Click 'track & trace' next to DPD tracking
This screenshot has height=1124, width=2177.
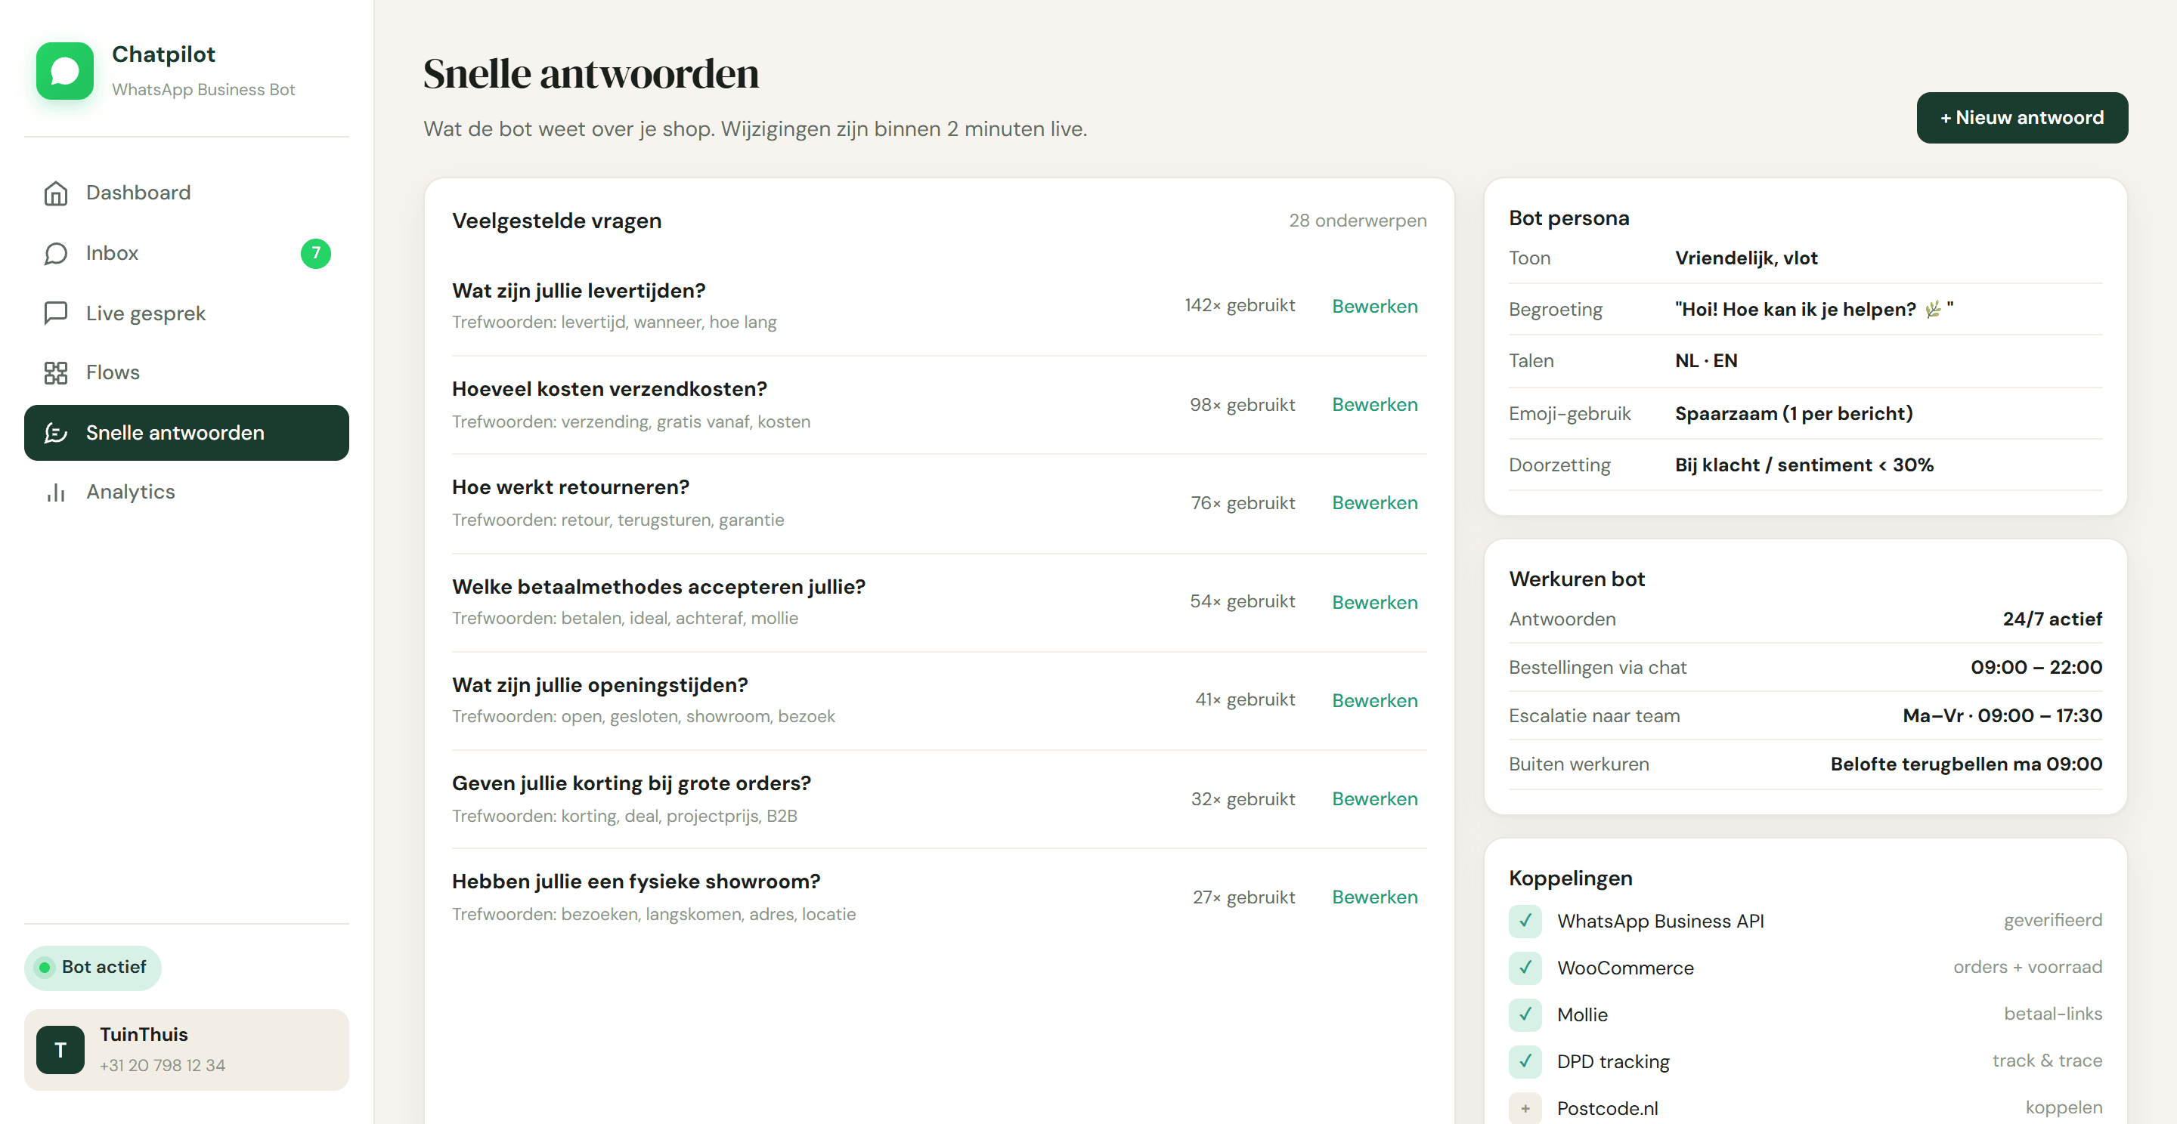(x=2047, y=1061)
